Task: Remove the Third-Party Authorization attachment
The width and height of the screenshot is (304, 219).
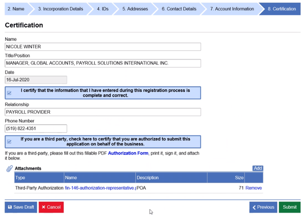Action: pos(254,188)
